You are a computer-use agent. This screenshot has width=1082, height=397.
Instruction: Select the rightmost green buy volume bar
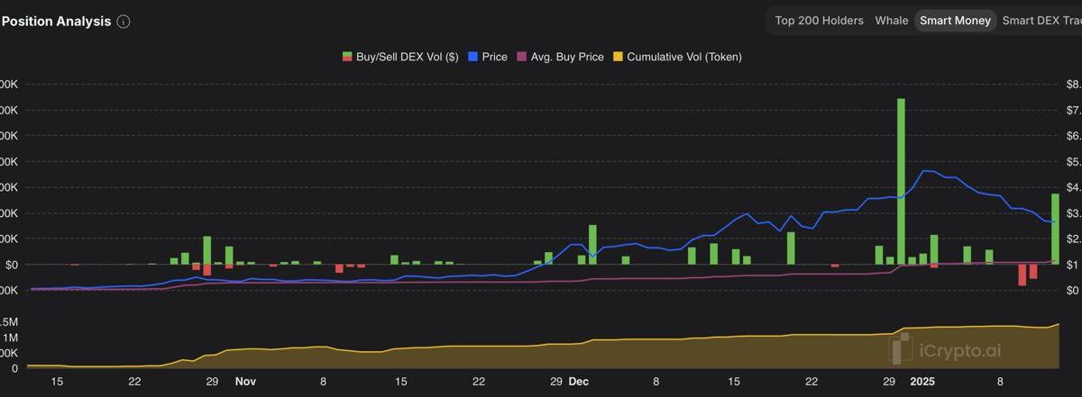tap(1055, 230)
